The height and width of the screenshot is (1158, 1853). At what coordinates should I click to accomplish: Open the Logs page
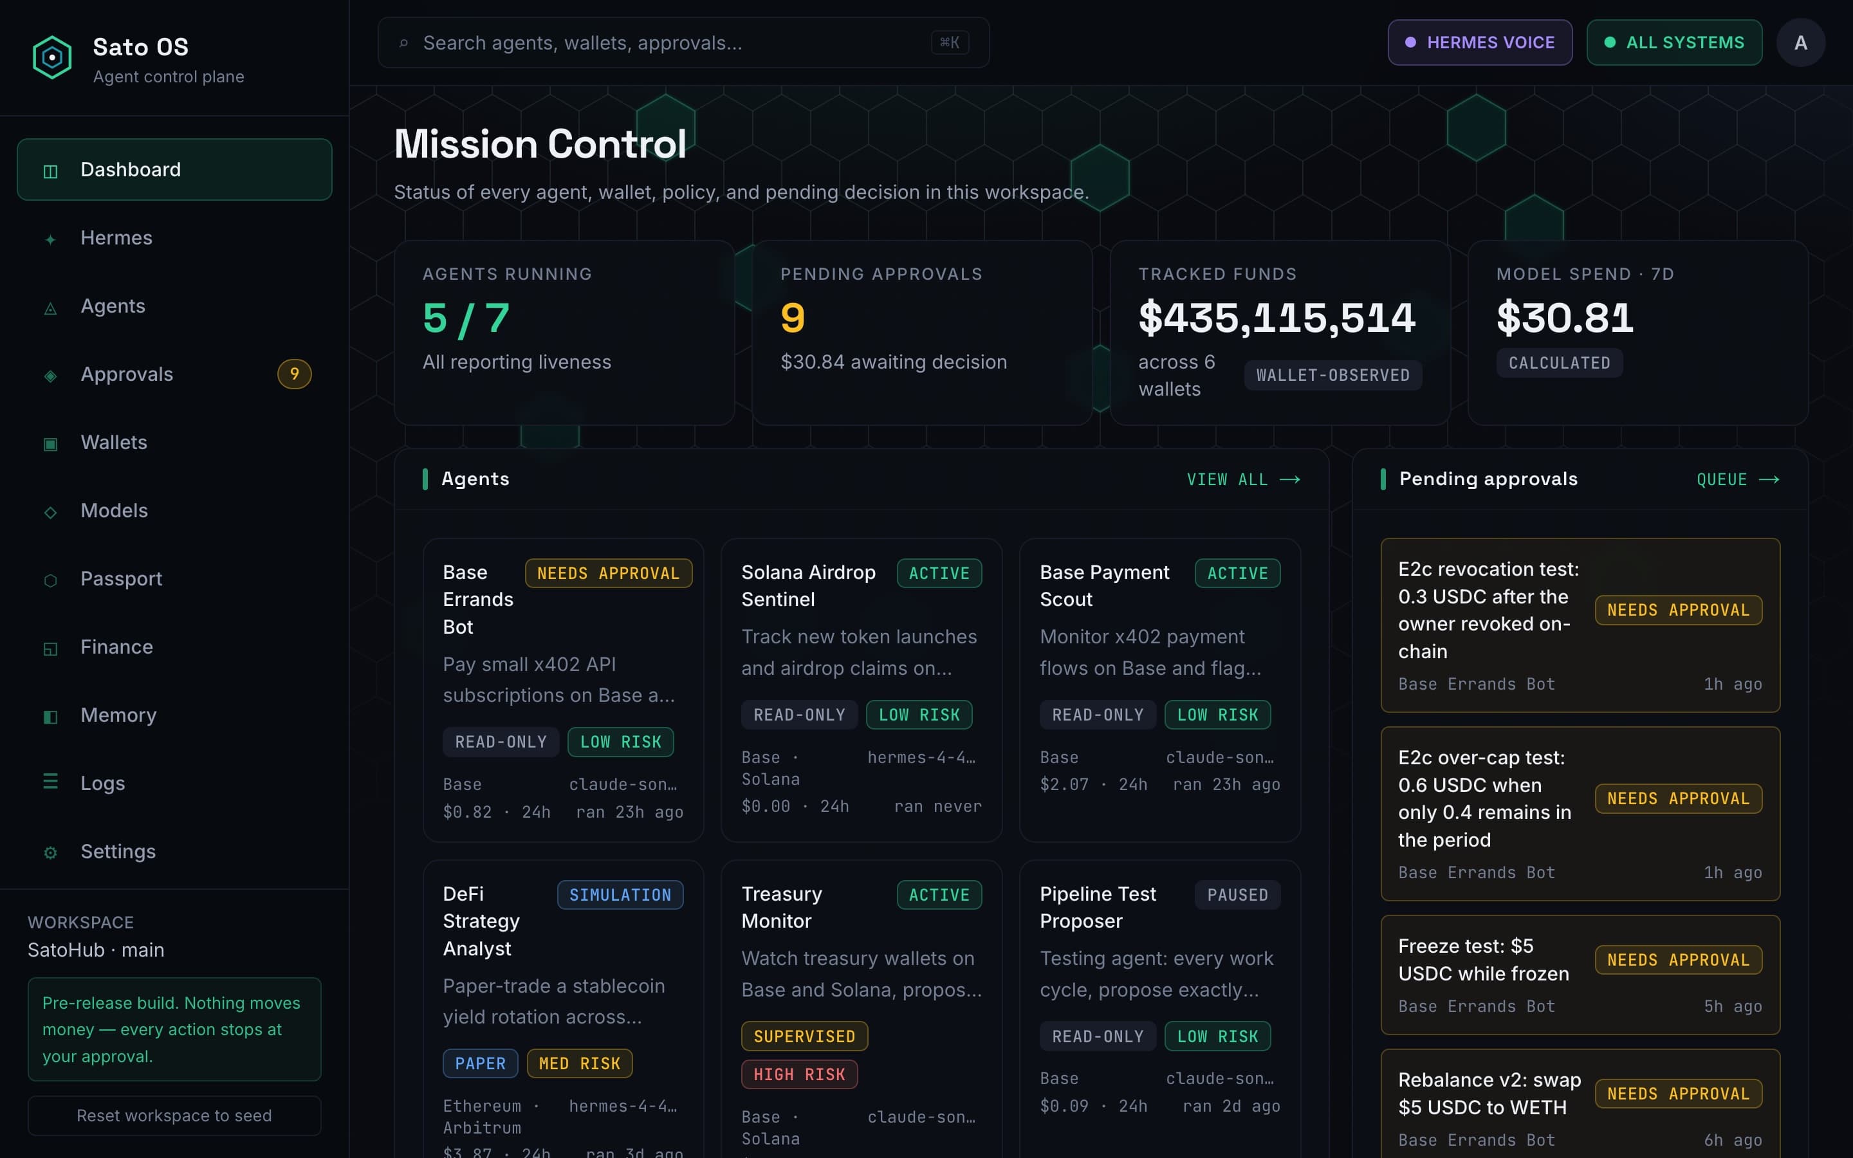(x=174, y=783)
